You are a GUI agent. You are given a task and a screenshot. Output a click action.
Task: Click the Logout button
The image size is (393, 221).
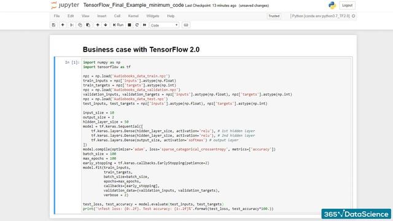(347, 6)
